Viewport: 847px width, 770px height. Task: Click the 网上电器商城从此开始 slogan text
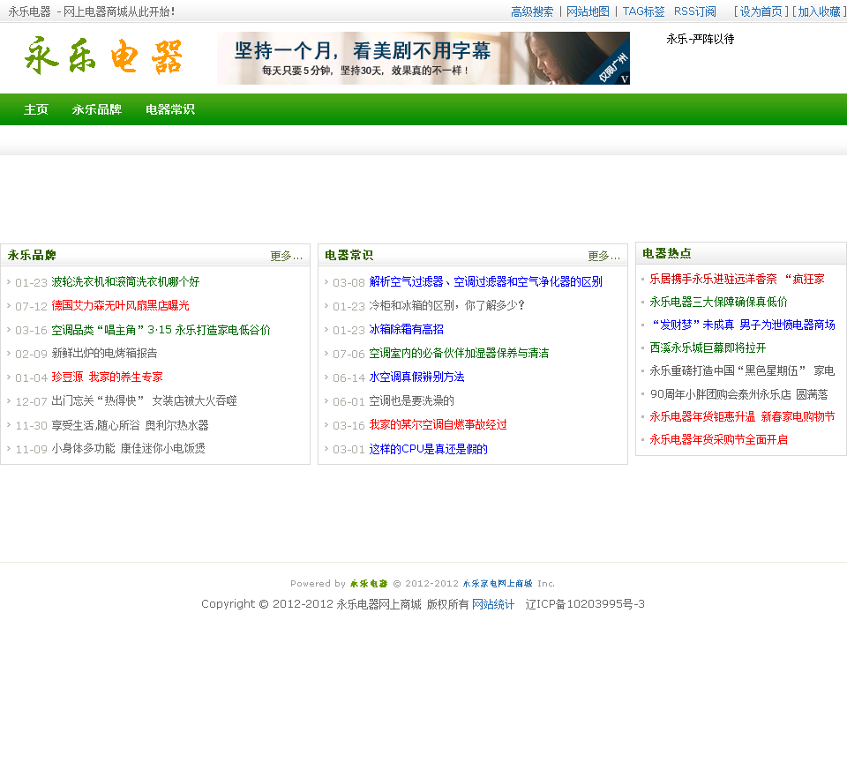119,11
